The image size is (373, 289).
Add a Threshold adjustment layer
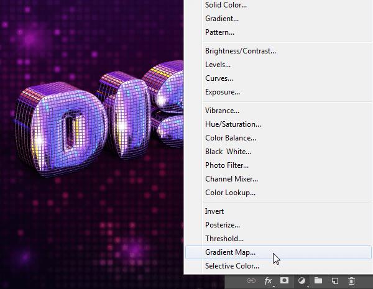[x=224, y=239]
